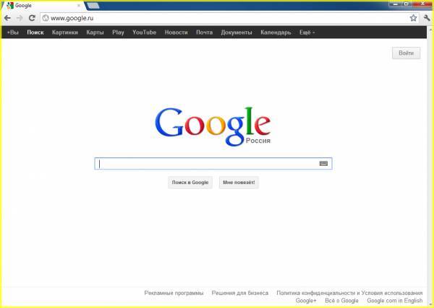Click the browser Back arrow
The image size is (434, 308).
click(x=7, y=17)
